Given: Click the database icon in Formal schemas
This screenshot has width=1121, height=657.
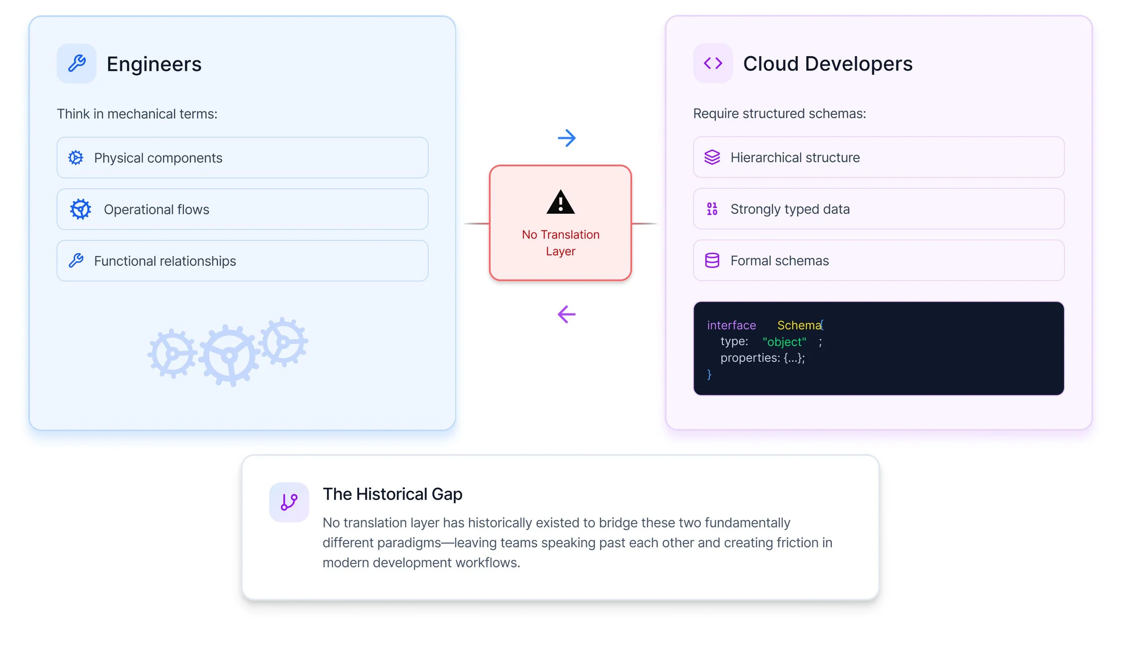Looking at the screenshot, I should [x=712, y=260].
